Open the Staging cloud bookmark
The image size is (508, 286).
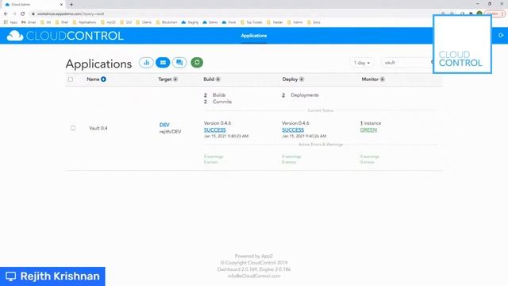click(190, 22)
